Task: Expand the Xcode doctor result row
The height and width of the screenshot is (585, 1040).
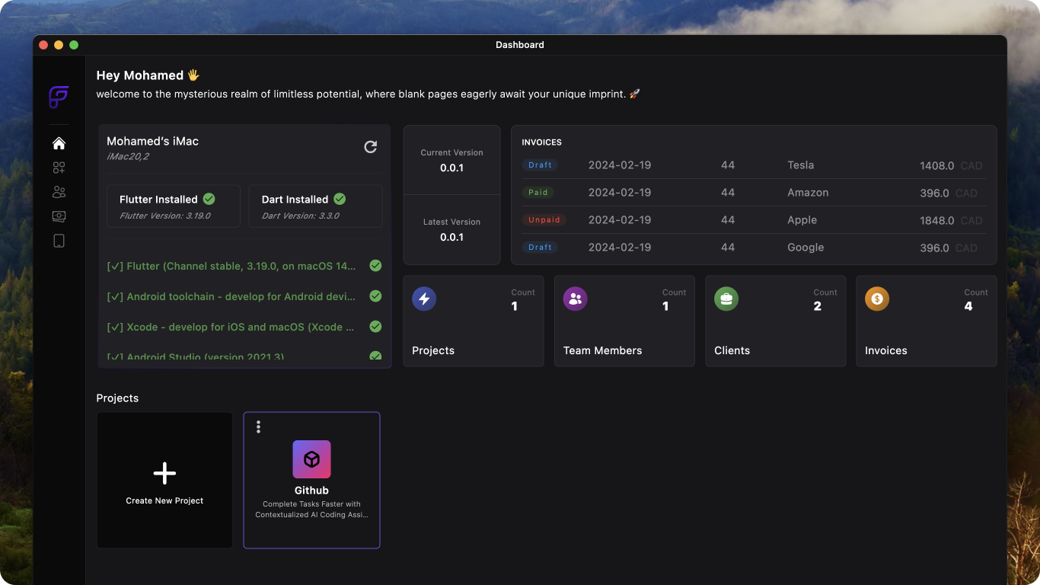Action: click(x=244, y=327)
